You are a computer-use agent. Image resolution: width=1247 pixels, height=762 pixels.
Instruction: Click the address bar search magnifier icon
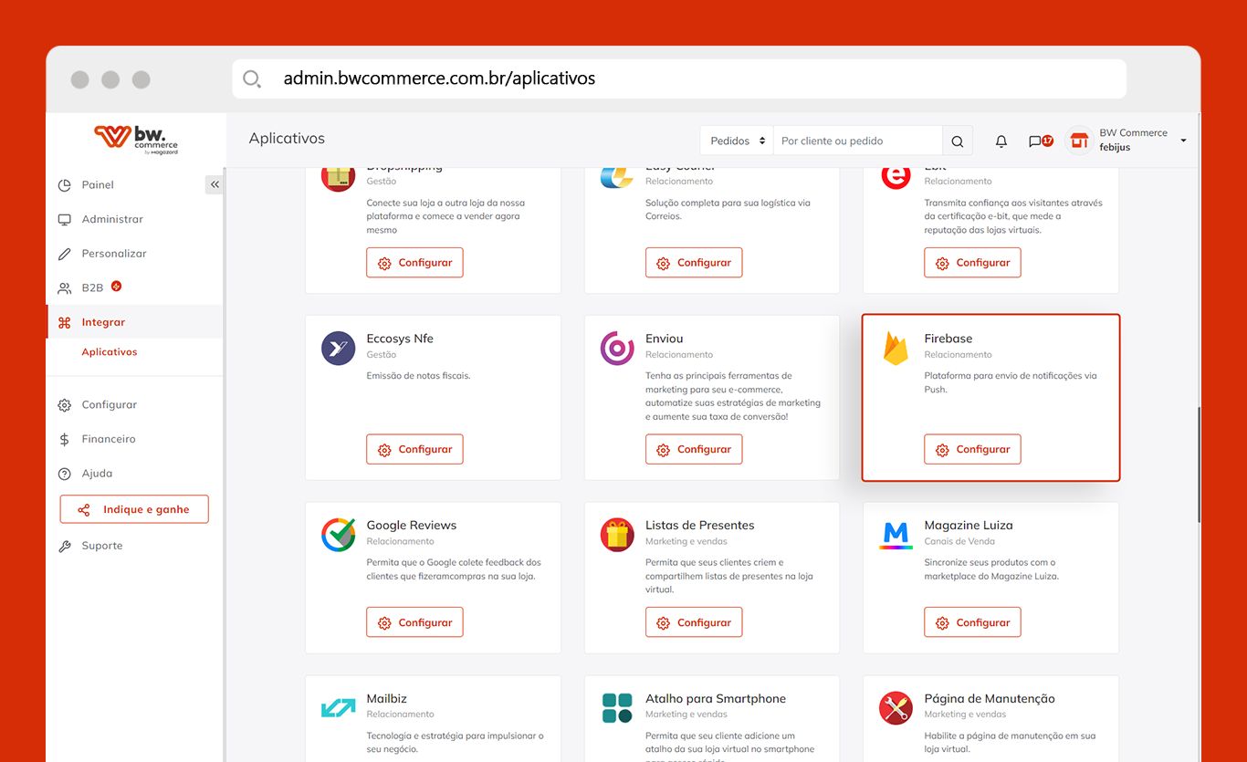coord(252,79)
